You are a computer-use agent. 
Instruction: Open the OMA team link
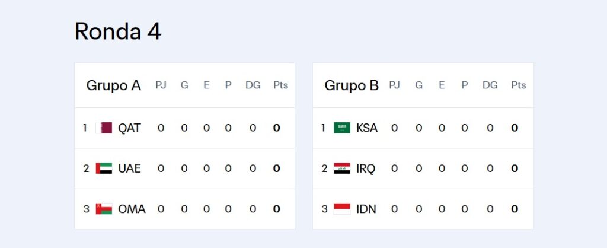click(x=132, y=209)
